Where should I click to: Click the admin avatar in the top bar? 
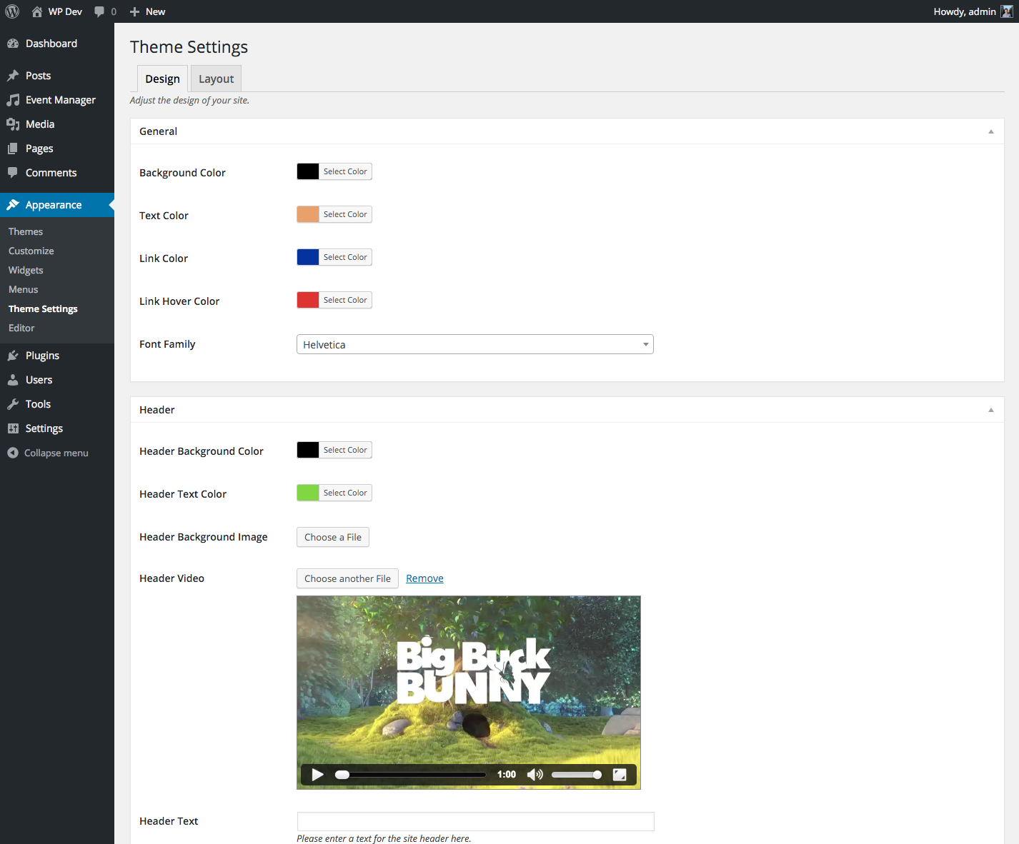[1007, 11]
